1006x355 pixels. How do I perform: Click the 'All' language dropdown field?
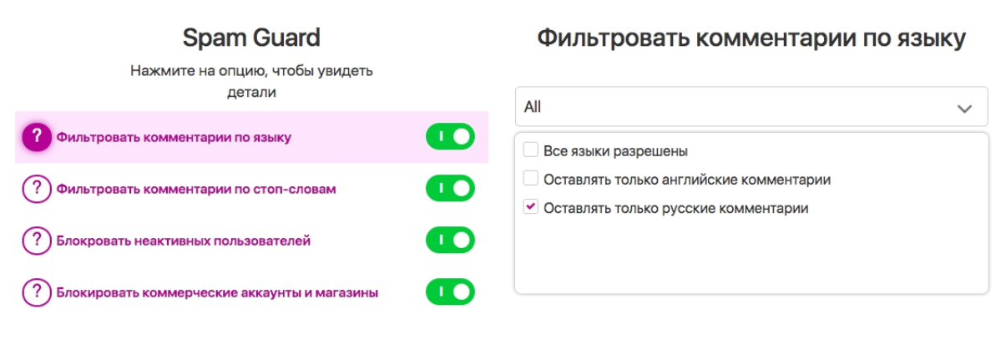click(x=735, y=107)
